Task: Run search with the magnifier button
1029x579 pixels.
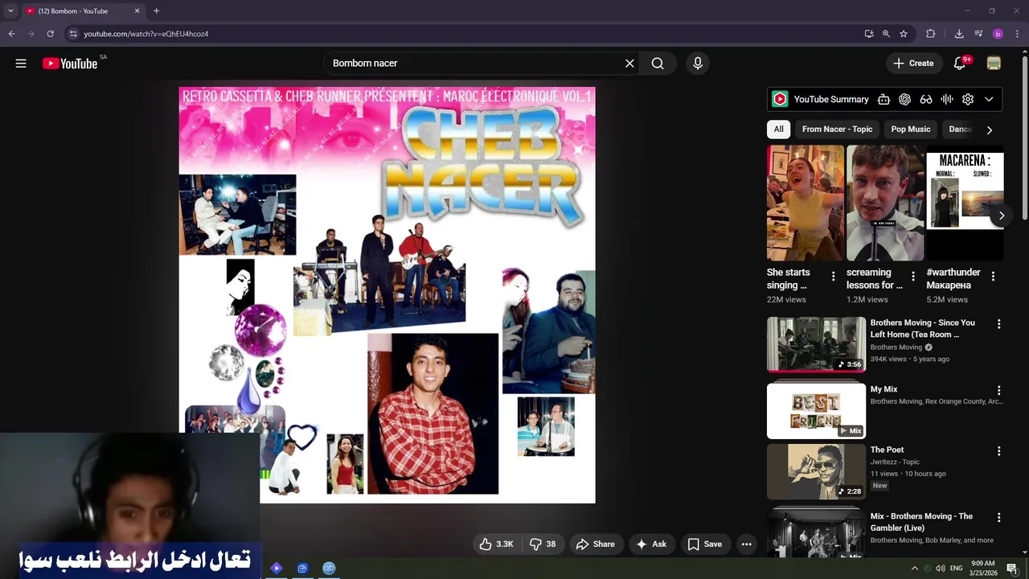Action: coord(658,64)
